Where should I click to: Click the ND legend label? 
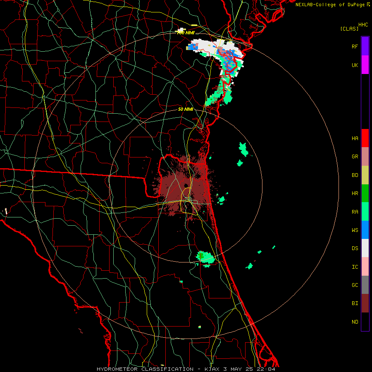coord(355,322)
